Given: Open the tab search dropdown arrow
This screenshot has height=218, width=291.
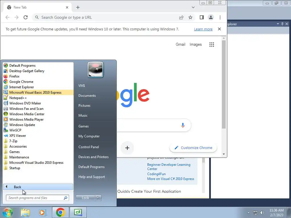Looking at the screenshot, I should click(193, 7).
